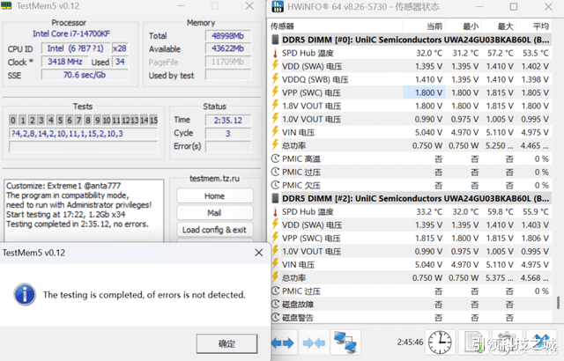
Task: Click the memory chip icon of DIMM [#2] header
Action: coord(275,198)
